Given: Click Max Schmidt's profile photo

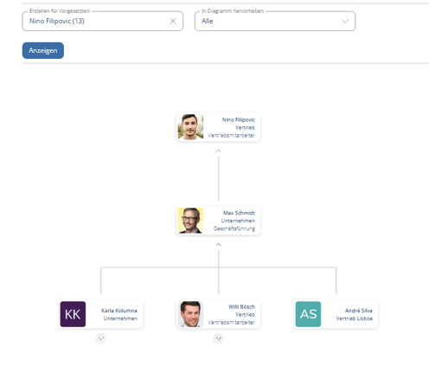Looking at the screenshot, I should (190, 221).
